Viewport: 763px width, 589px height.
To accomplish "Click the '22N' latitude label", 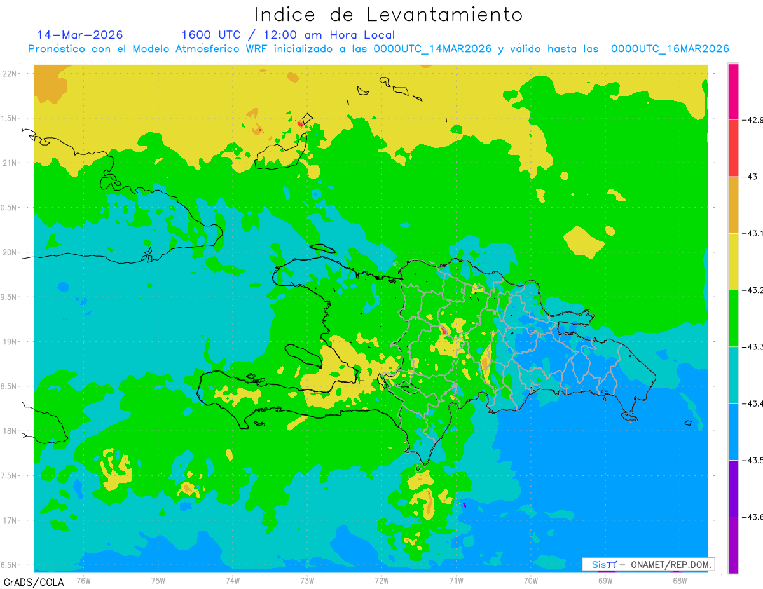I will 10,73.
